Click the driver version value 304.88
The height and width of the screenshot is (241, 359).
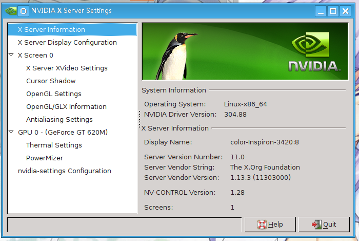tap(235, 115)
